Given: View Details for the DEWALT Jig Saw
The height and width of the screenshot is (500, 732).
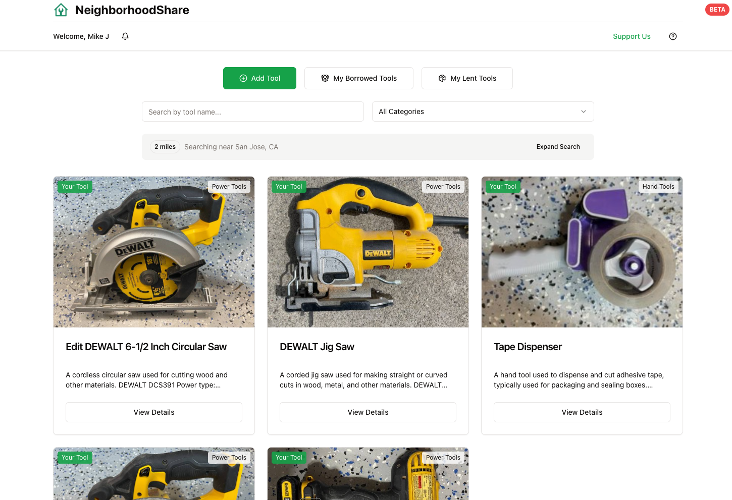Looking at the screenshot, I should click(368, 412).
